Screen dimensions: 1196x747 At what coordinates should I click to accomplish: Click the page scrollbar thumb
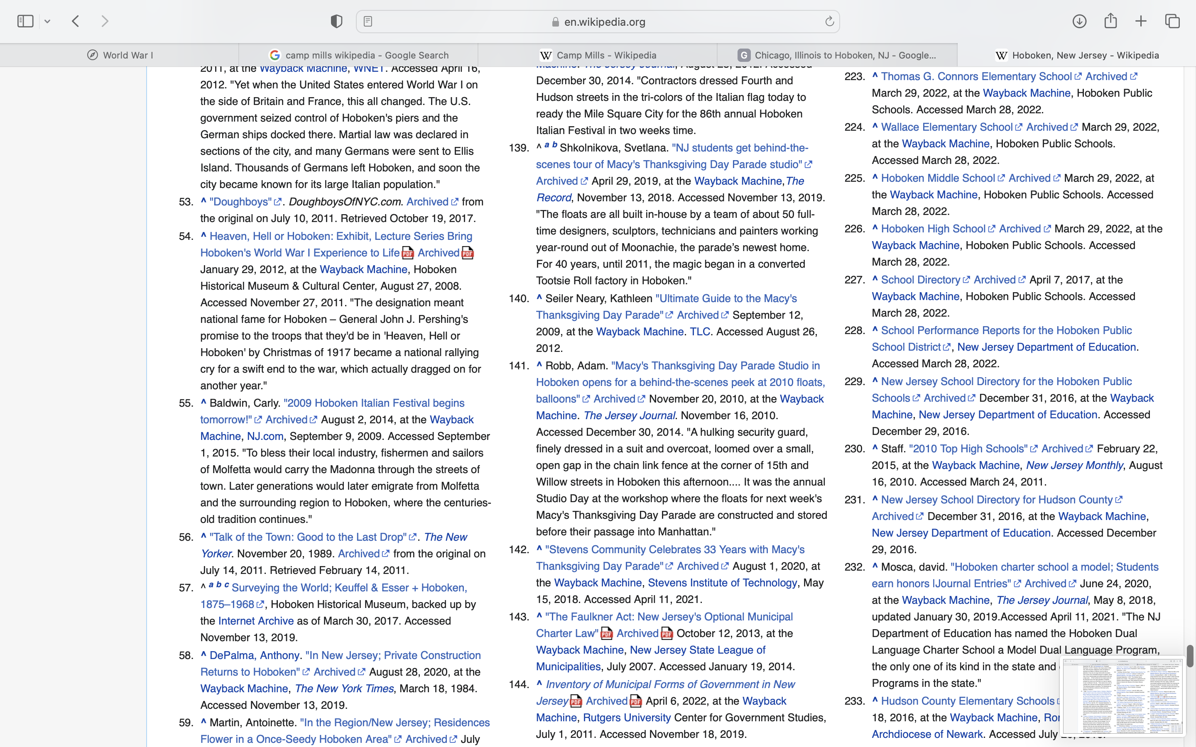click(1190, 656)
